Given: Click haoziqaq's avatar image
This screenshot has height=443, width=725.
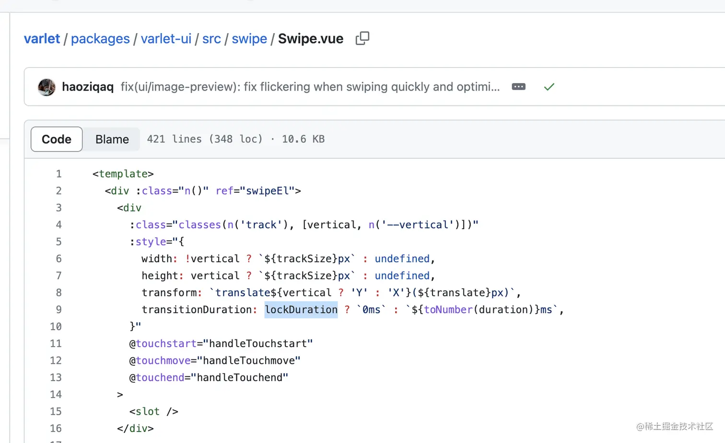Looking at the screenshot, I should [47, 87].
